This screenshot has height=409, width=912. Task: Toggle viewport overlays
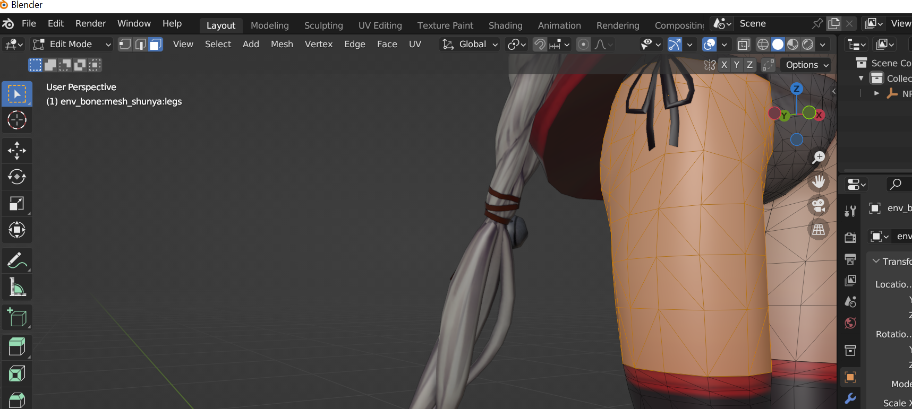(709, 44)
